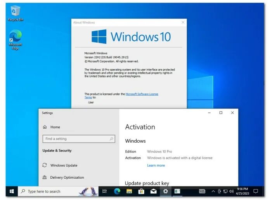Click the Windows 10 logo in About dialog
Screen dimensions: 270x200
click(131, 37)
